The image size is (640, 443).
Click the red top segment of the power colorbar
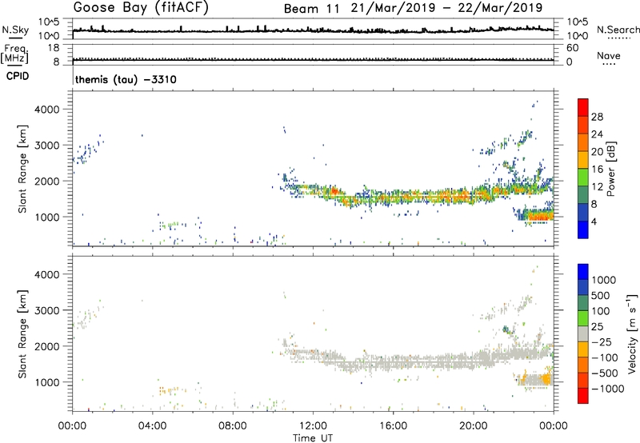(x=583, y=107)
